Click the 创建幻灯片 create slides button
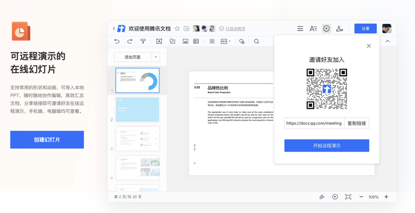The image size is (415, 213). click(x=47, y=140)
